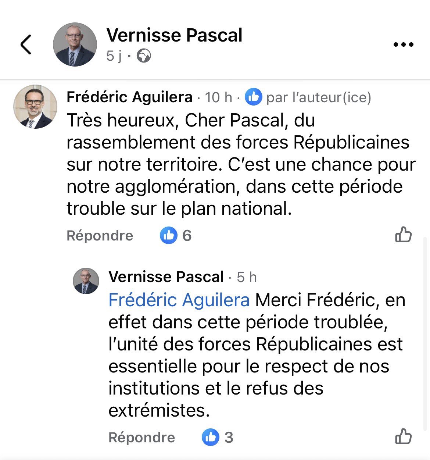Follow the blue Frédéric Aguilera mention
The image size is (430, 460).
(179, 300)
